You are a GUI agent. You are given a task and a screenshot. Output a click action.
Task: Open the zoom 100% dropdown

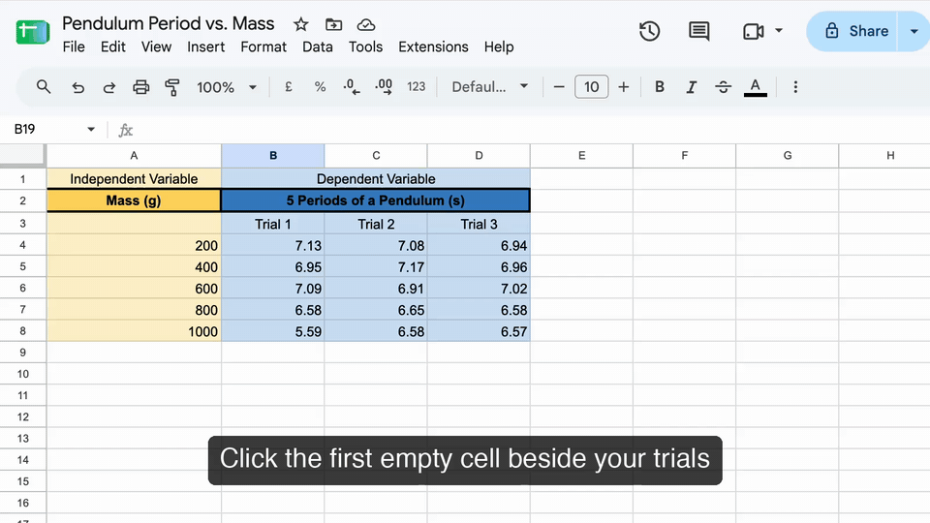[227, 87]
